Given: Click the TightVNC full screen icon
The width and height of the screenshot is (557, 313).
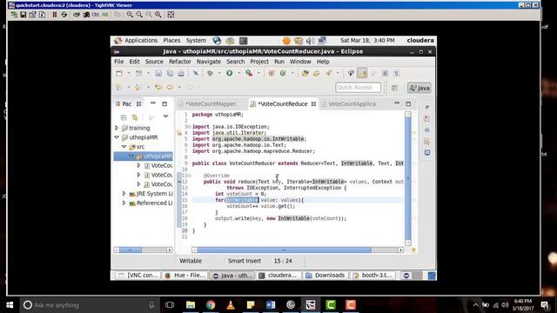Looking at the screenshot, I should click(x=171, y=15).
